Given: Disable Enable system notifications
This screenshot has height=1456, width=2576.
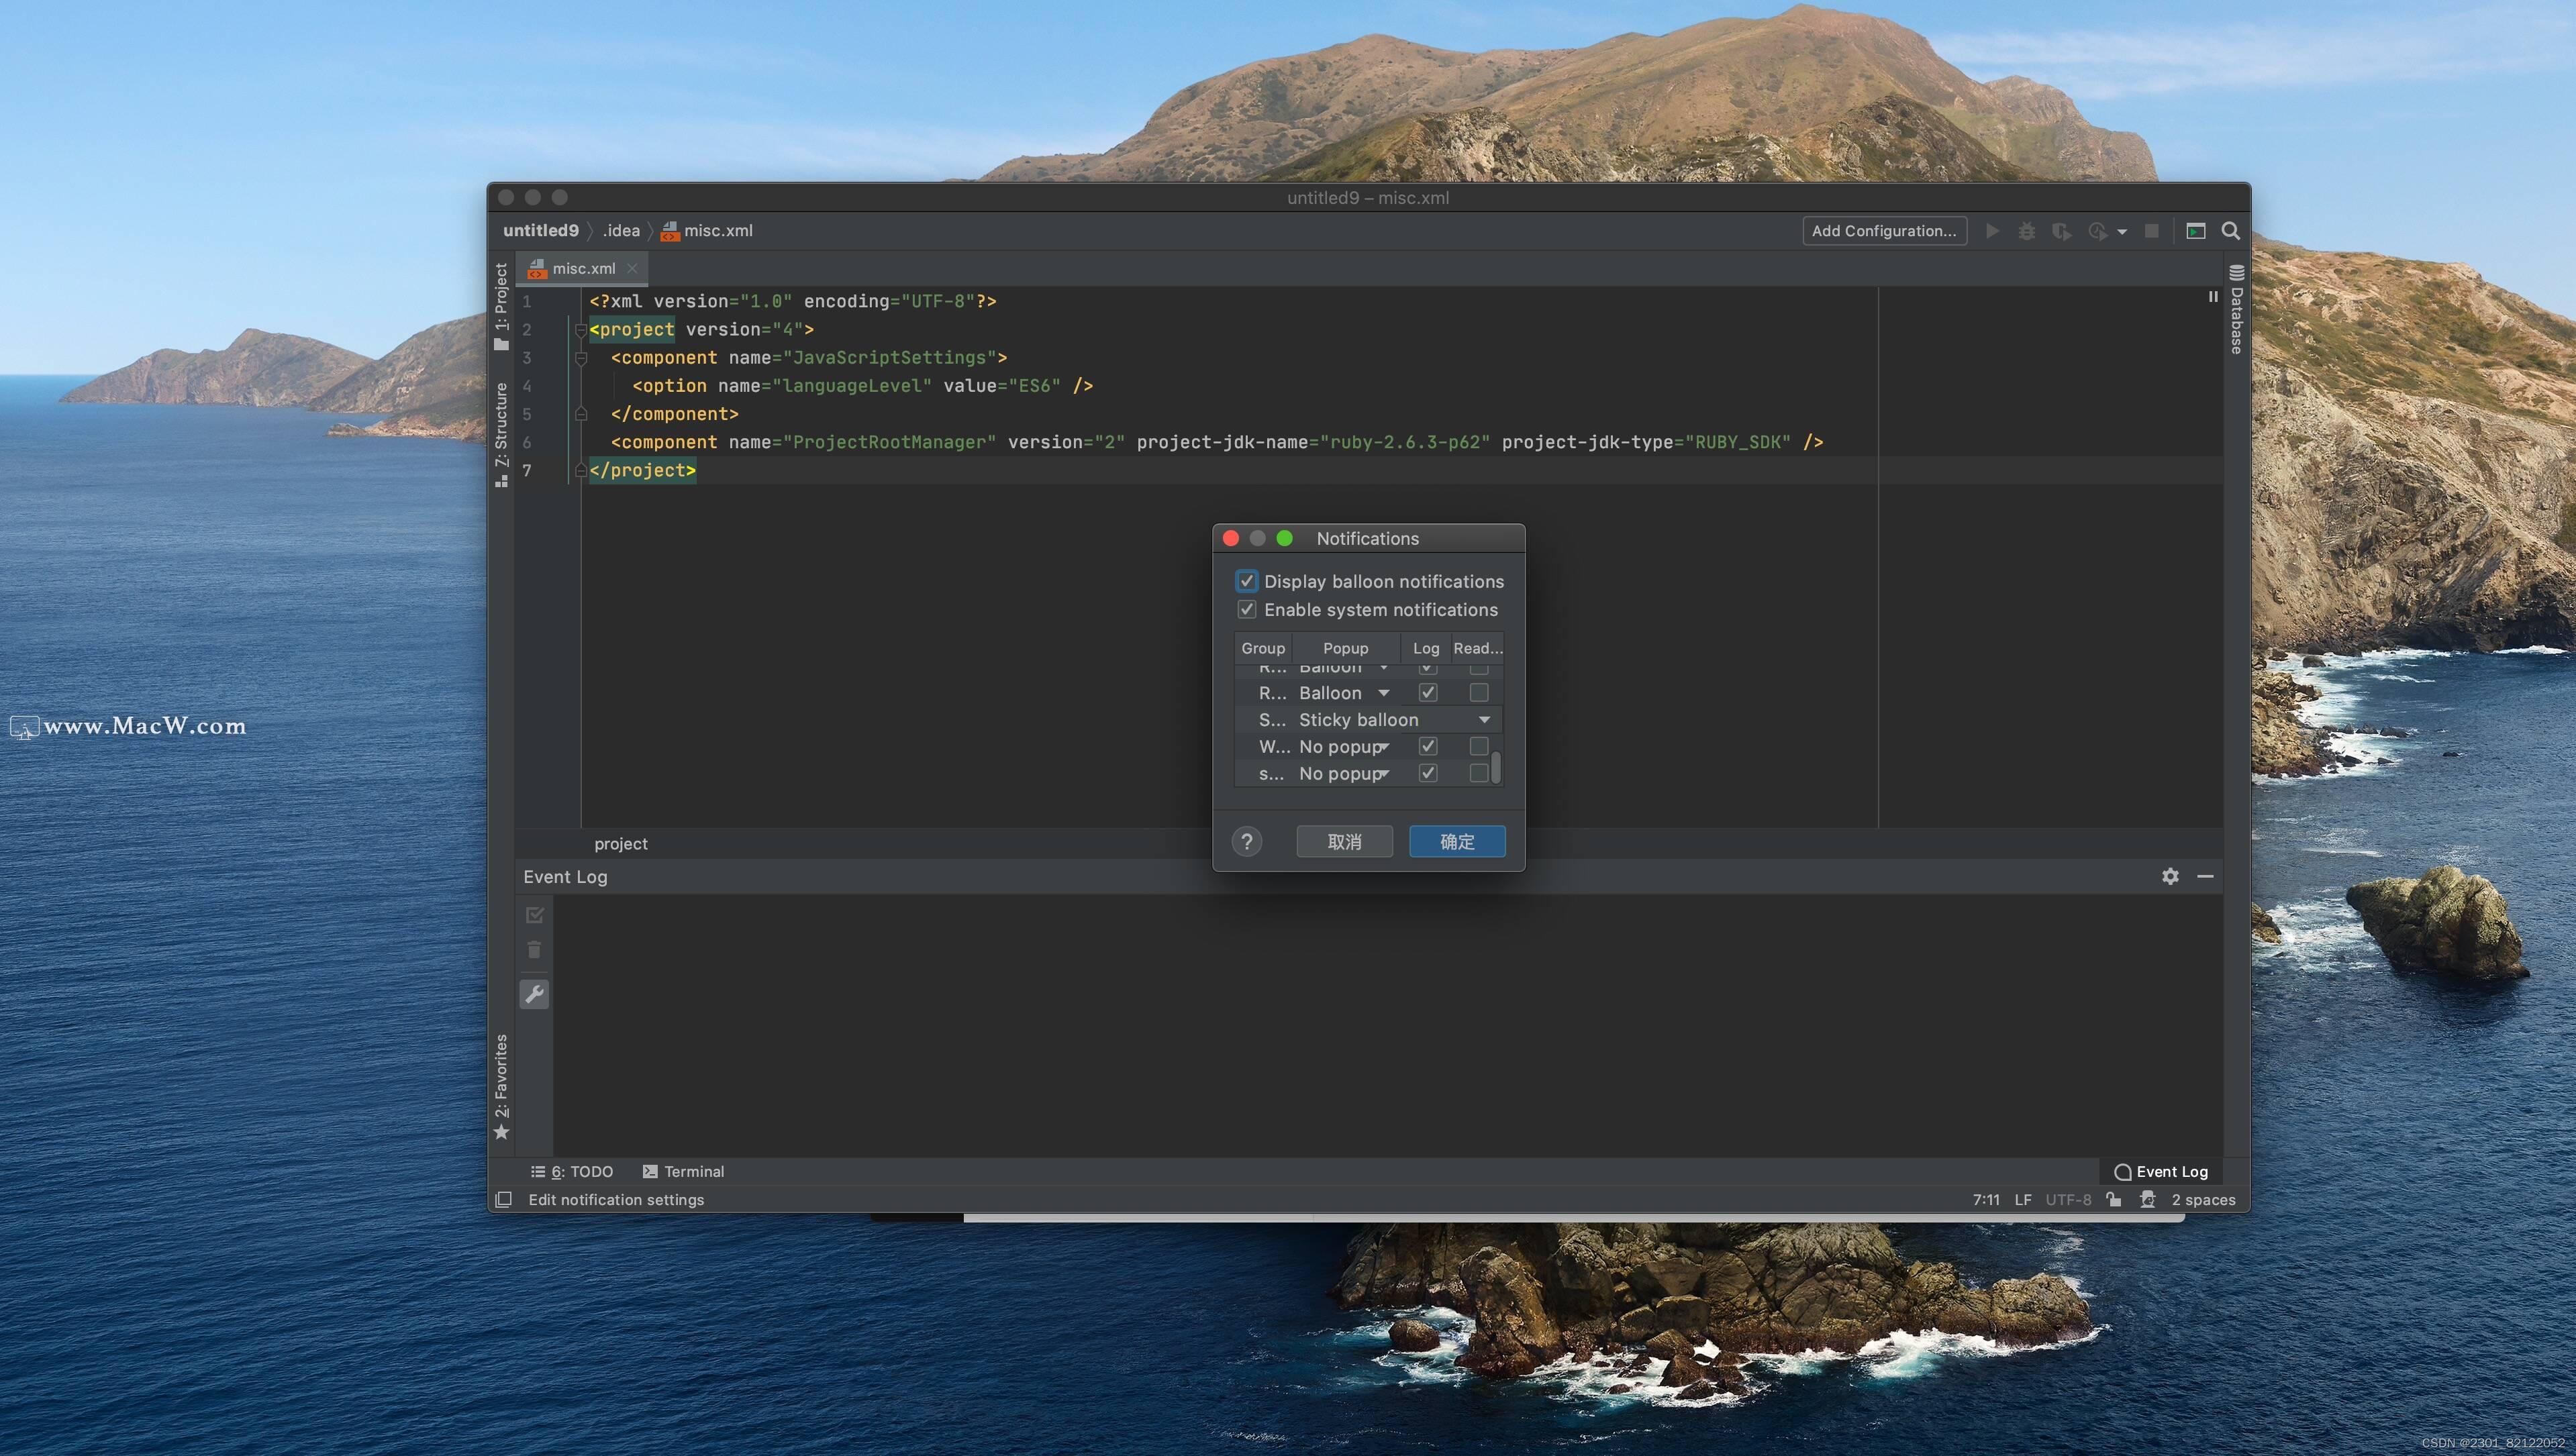Looking at the screenshot, I should [1247, 609].
